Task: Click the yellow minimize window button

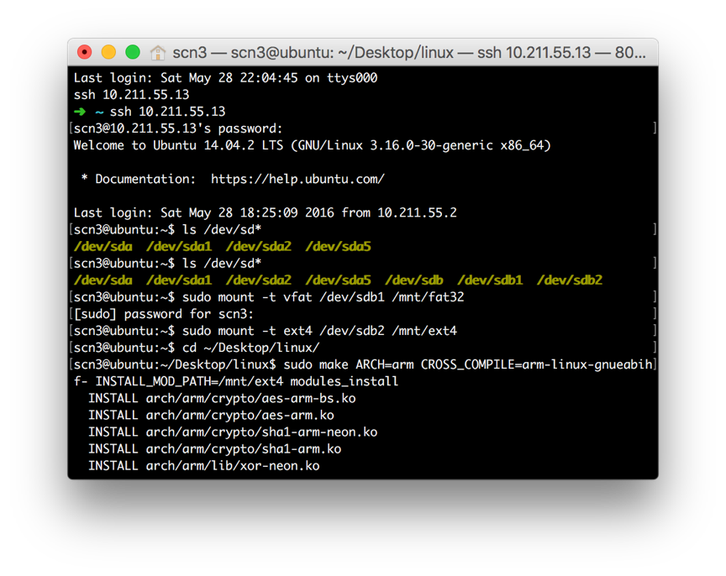Action: [108, 52]
